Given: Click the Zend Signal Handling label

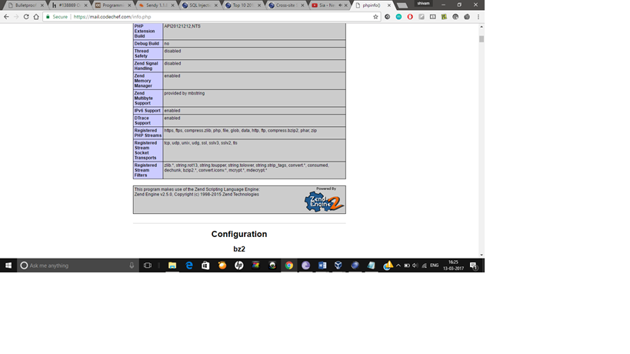Looking at the screenshot, I should tap(146, 66).
